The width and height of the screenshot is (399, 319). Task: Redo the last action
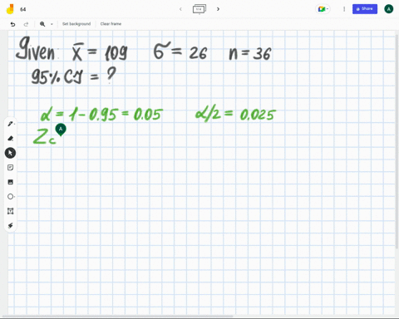click(x=26, y=24)
